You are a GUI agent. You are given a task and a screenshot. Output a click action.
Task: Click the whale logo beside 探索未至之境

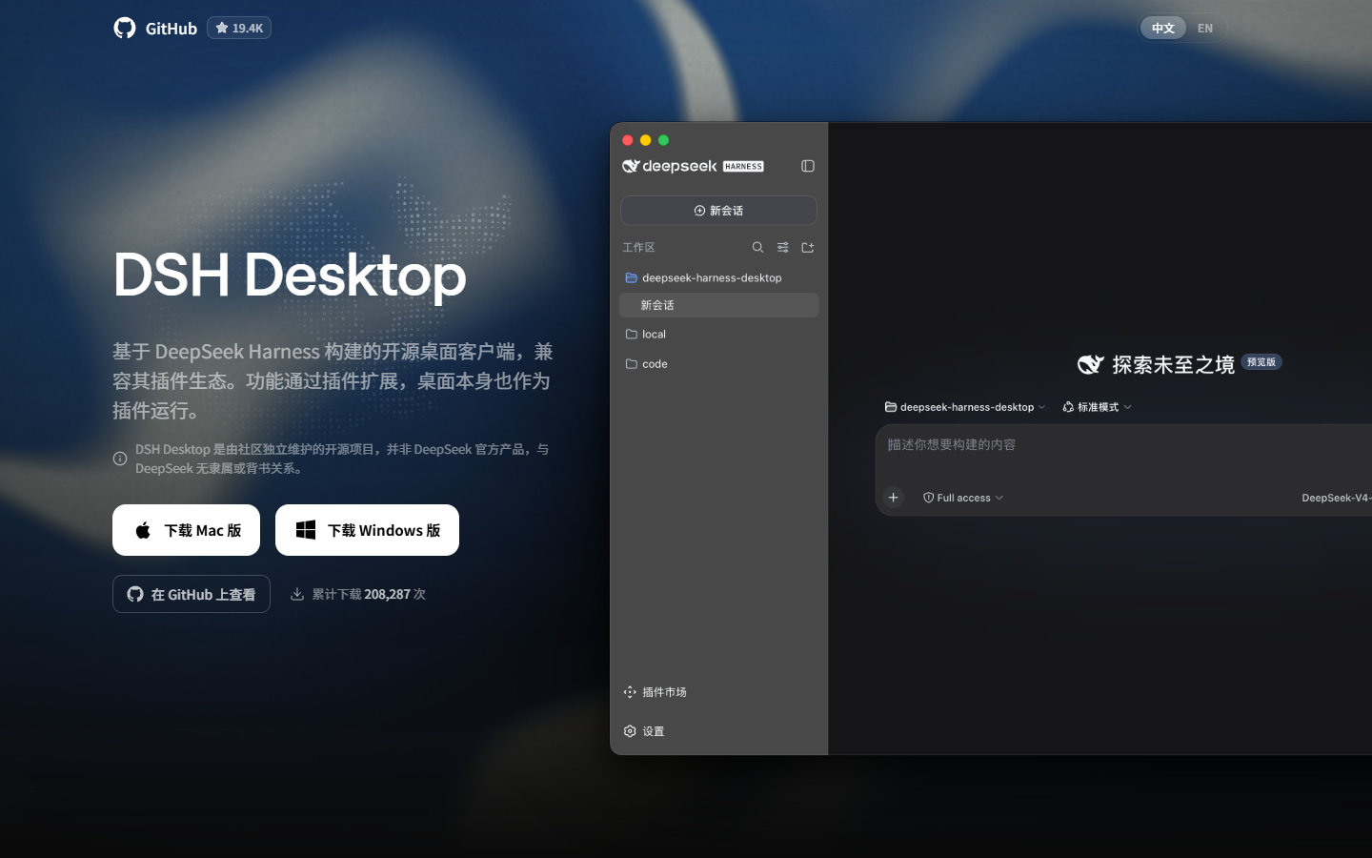pos(1090,364)
